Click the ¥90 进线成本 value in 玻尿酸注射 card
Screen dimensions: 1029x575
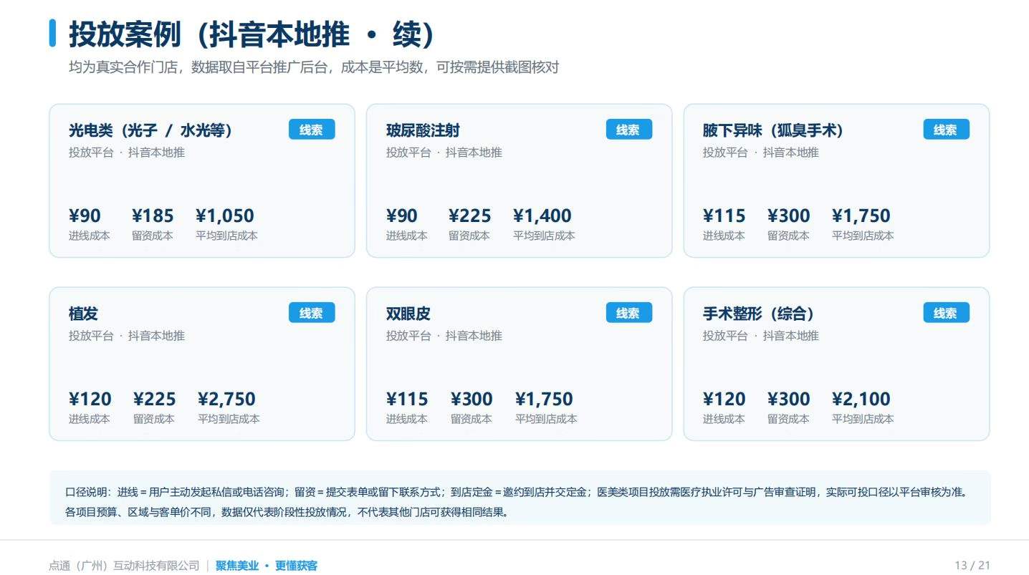(x=402, y=216)
